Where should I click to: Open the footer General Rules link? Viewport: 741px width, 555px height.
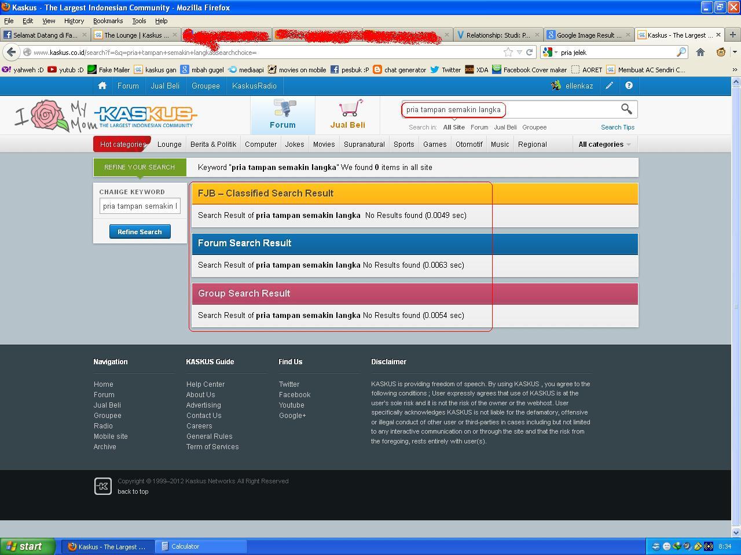click(x=210, y=436)
